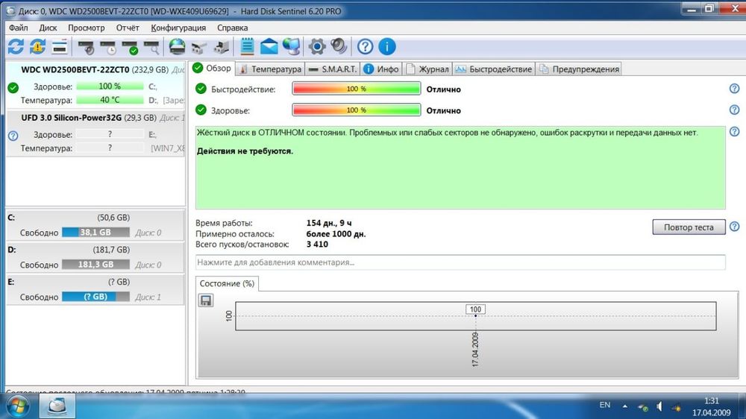Click the blue refresh arrows toolbar icon
Image resolution: width=746 pixels, height=419 pixels.
click(16, 47)
